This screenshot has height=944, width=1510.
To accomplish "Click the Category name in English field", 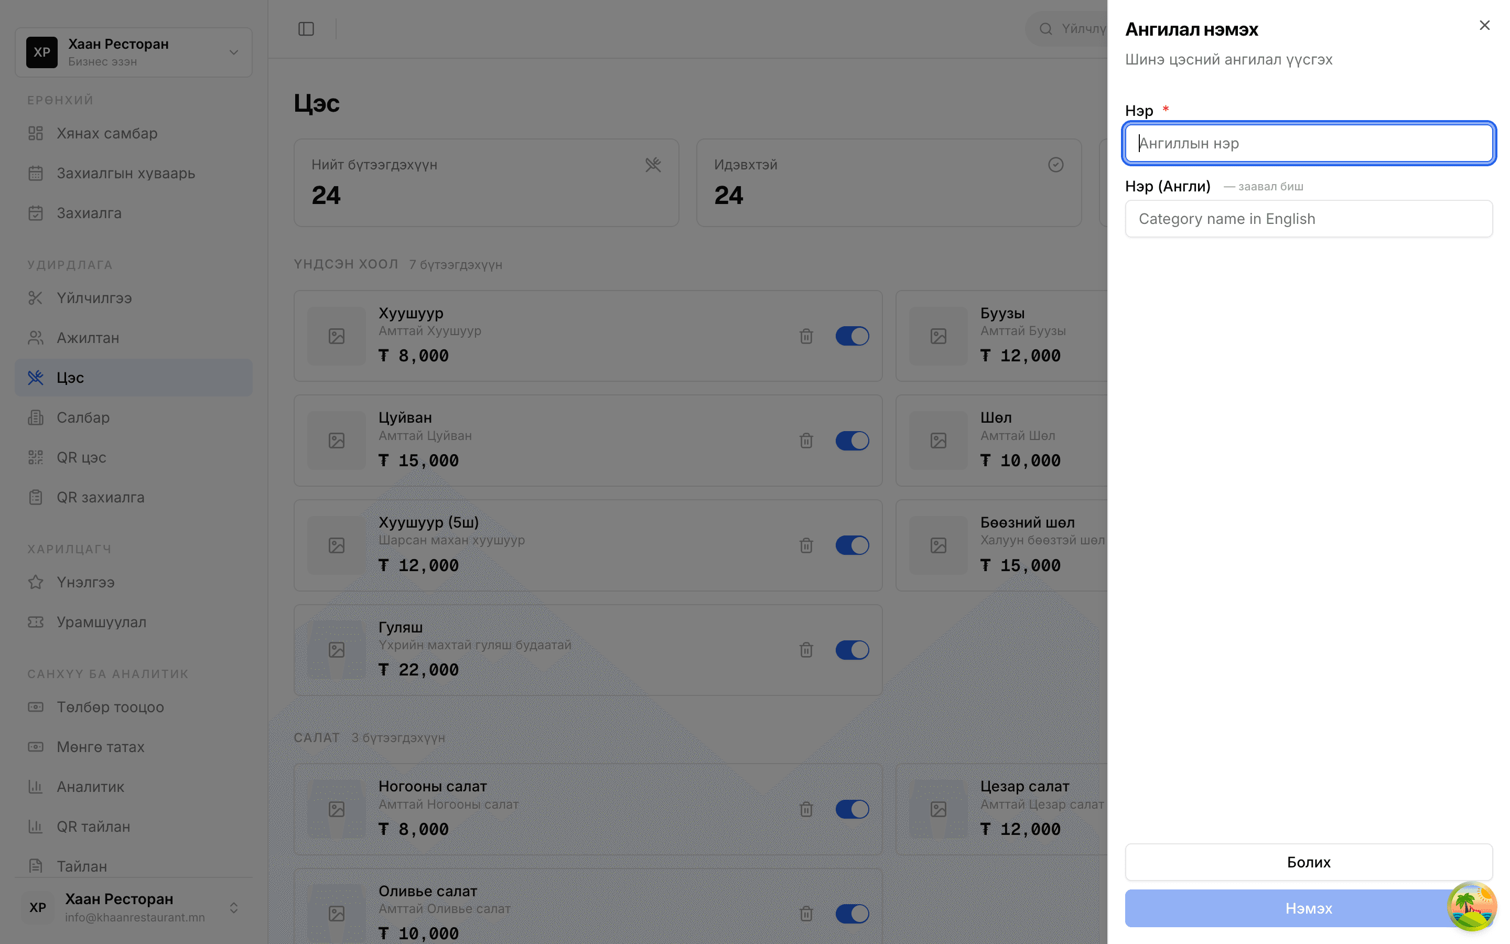I will pyautogui.click(x=1309, y=219).
